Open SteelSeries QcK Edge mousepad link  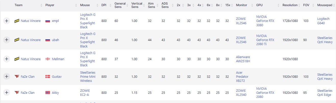(325, 93)
